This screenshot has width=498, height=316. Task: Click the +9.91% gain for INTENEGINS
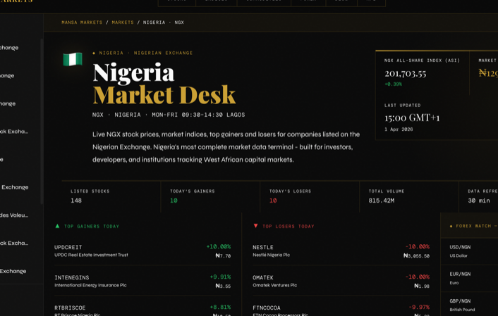(220, 277)
